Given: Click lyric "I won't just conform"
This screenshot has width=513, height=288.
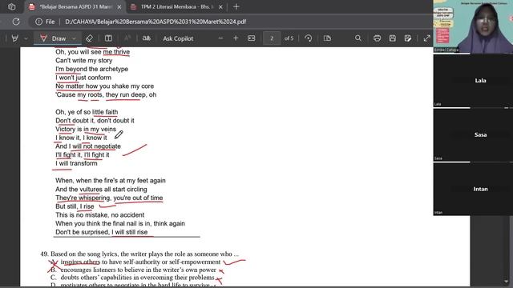Looking at the screenshot, I should point(83,78).
